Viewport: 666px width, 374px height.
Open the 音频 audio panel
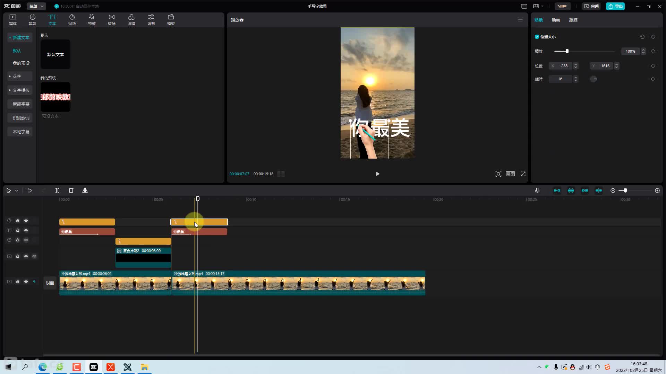32,20
